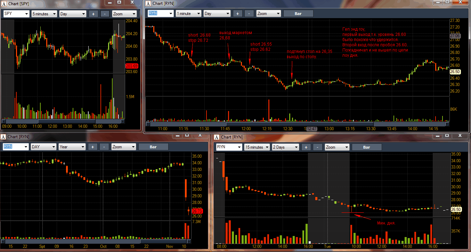Click the app icon in 15 minutes Chart [RYN] title bar
Image resolution: width=471 pixels, height=252 pixels.
point(217,137)
